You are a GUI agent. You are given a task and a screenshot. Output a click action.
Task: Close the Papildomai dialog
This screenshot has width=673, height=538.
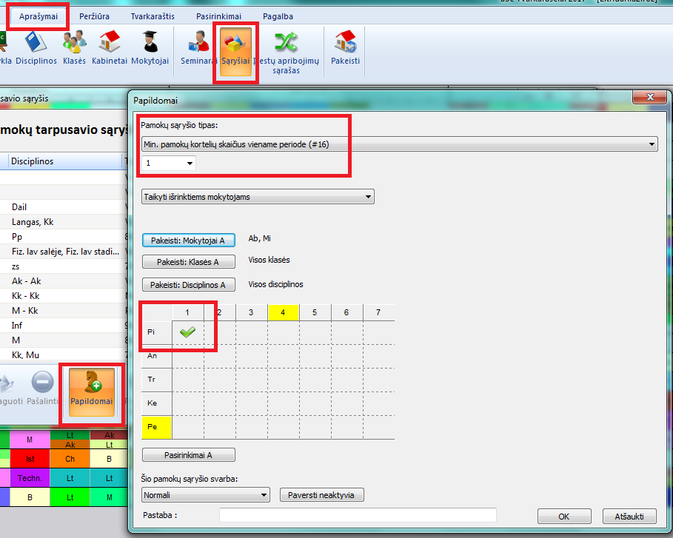(x=650, y=98)
